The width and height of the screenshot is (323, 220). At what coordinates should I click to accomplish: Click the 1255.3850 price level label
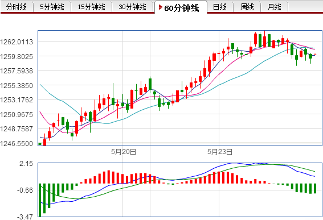pyautogui.click(x=17, y=85)
